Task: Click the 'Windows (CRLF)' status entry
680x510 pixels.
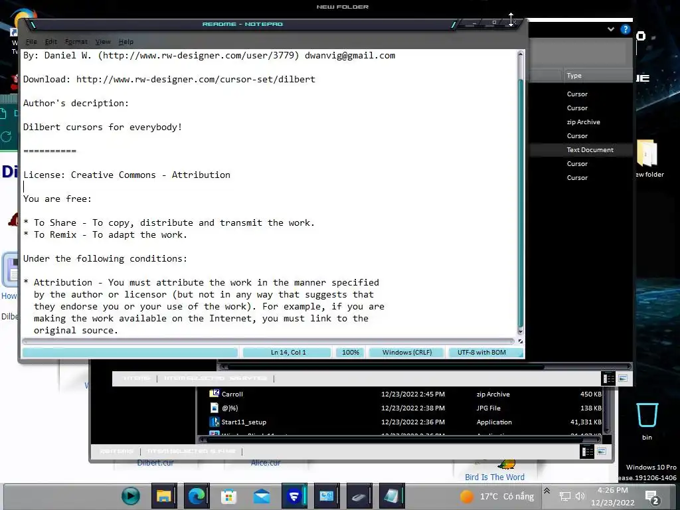Action: 407,352
